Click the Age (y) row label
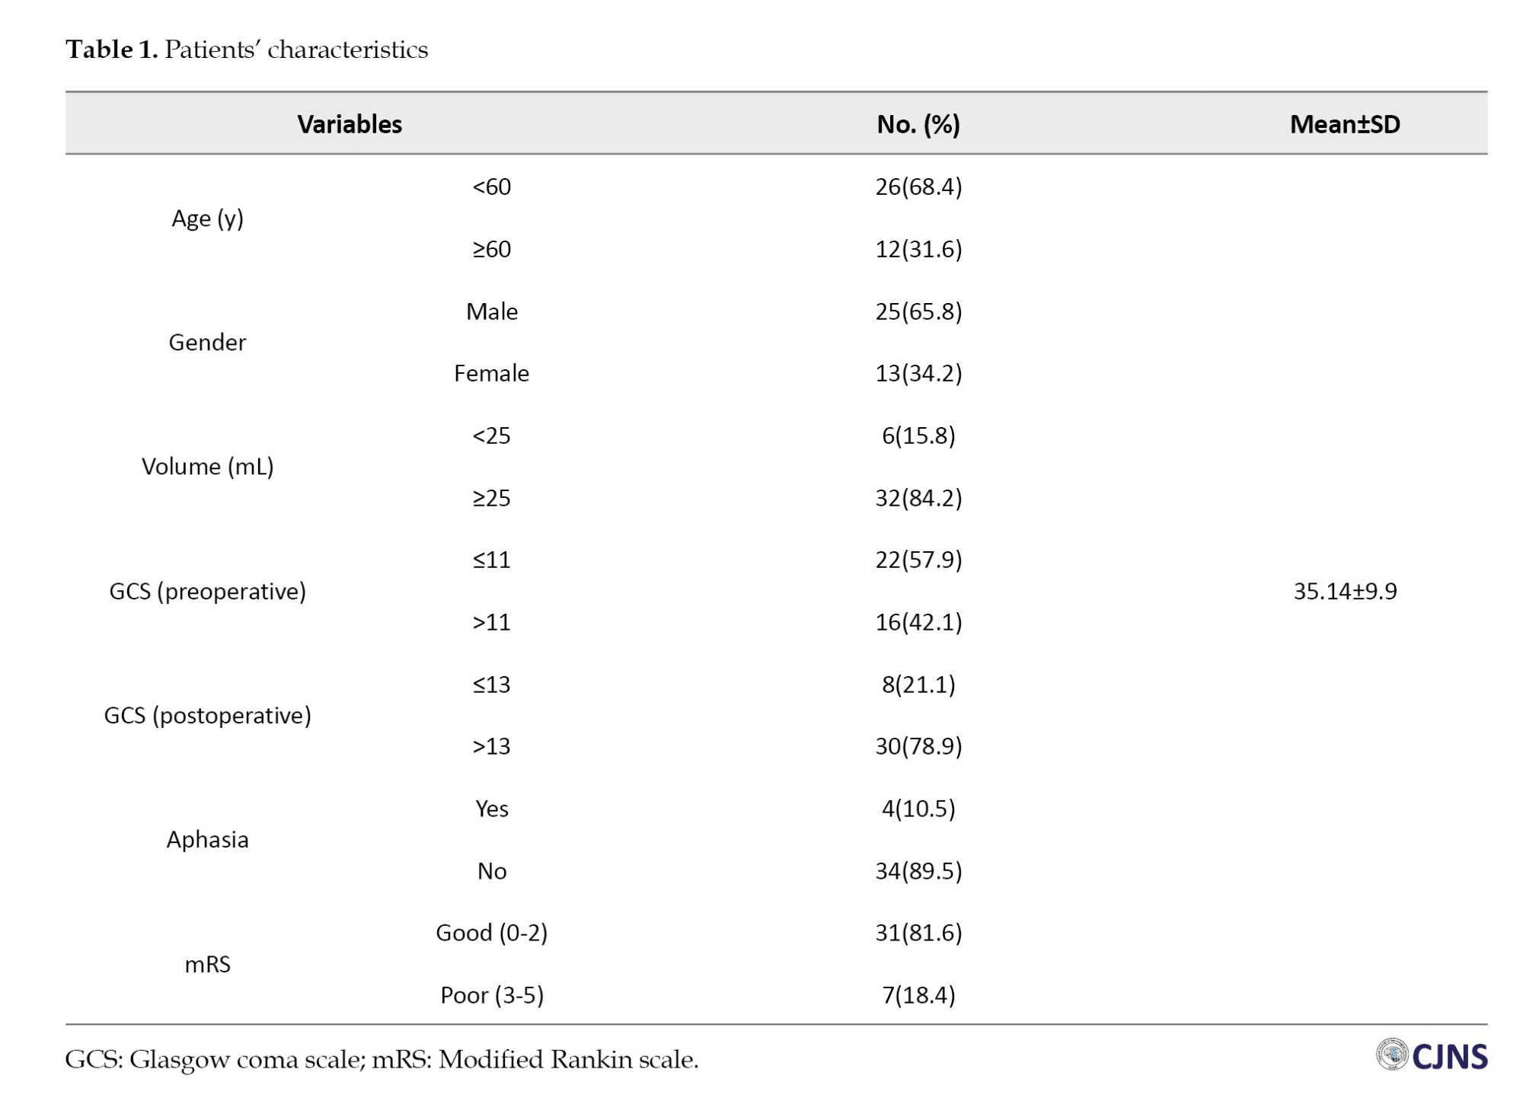The image size is (1523, 1098). 207,219
